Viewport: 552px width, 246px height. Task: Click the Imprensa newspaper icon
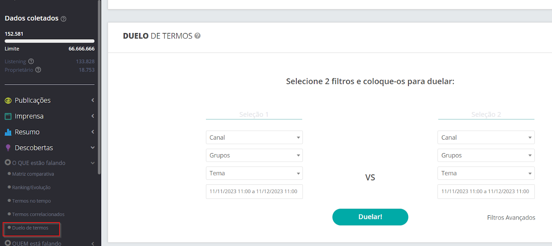coord(8,116)
